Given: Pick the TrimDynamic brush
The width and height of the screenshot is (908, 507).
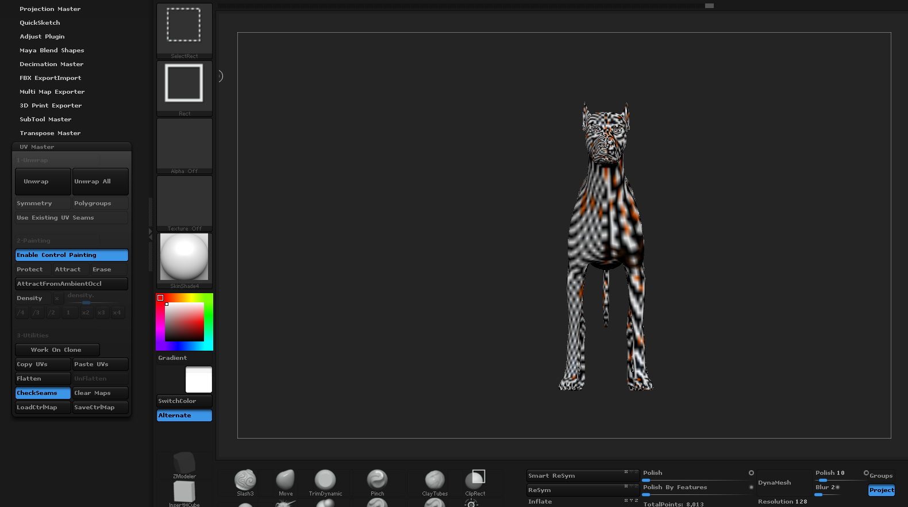Looking at the screenshot, I should [325, 481].
